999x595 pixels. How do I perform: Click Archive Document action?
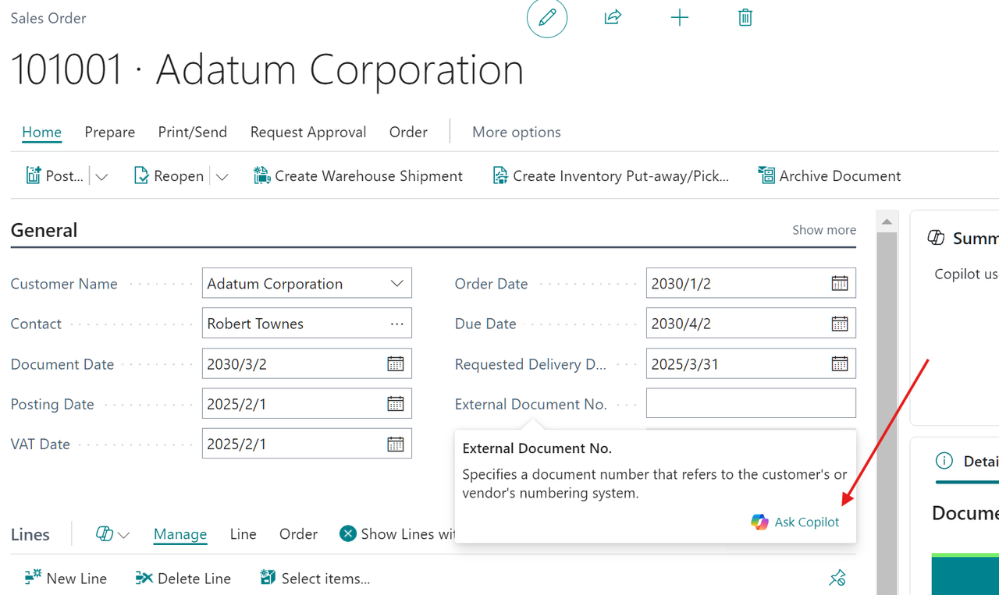(830, 175)
